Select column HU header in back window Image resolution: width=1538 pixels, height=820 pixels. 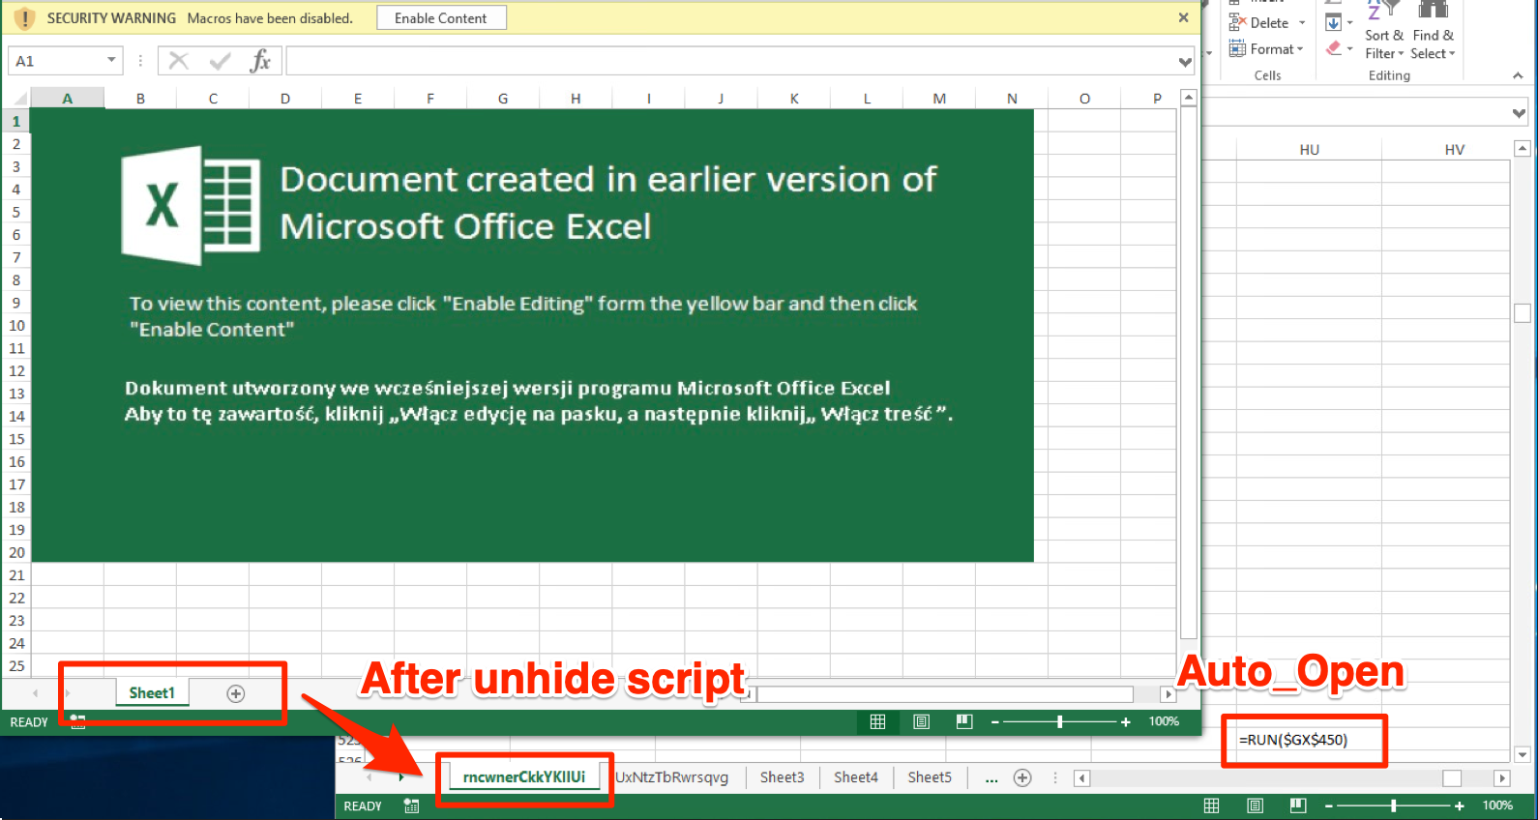1310,150
